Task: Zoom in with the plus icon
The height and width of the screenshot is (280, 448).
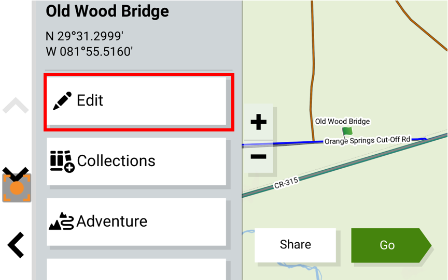Action: [x=259, y=122]
